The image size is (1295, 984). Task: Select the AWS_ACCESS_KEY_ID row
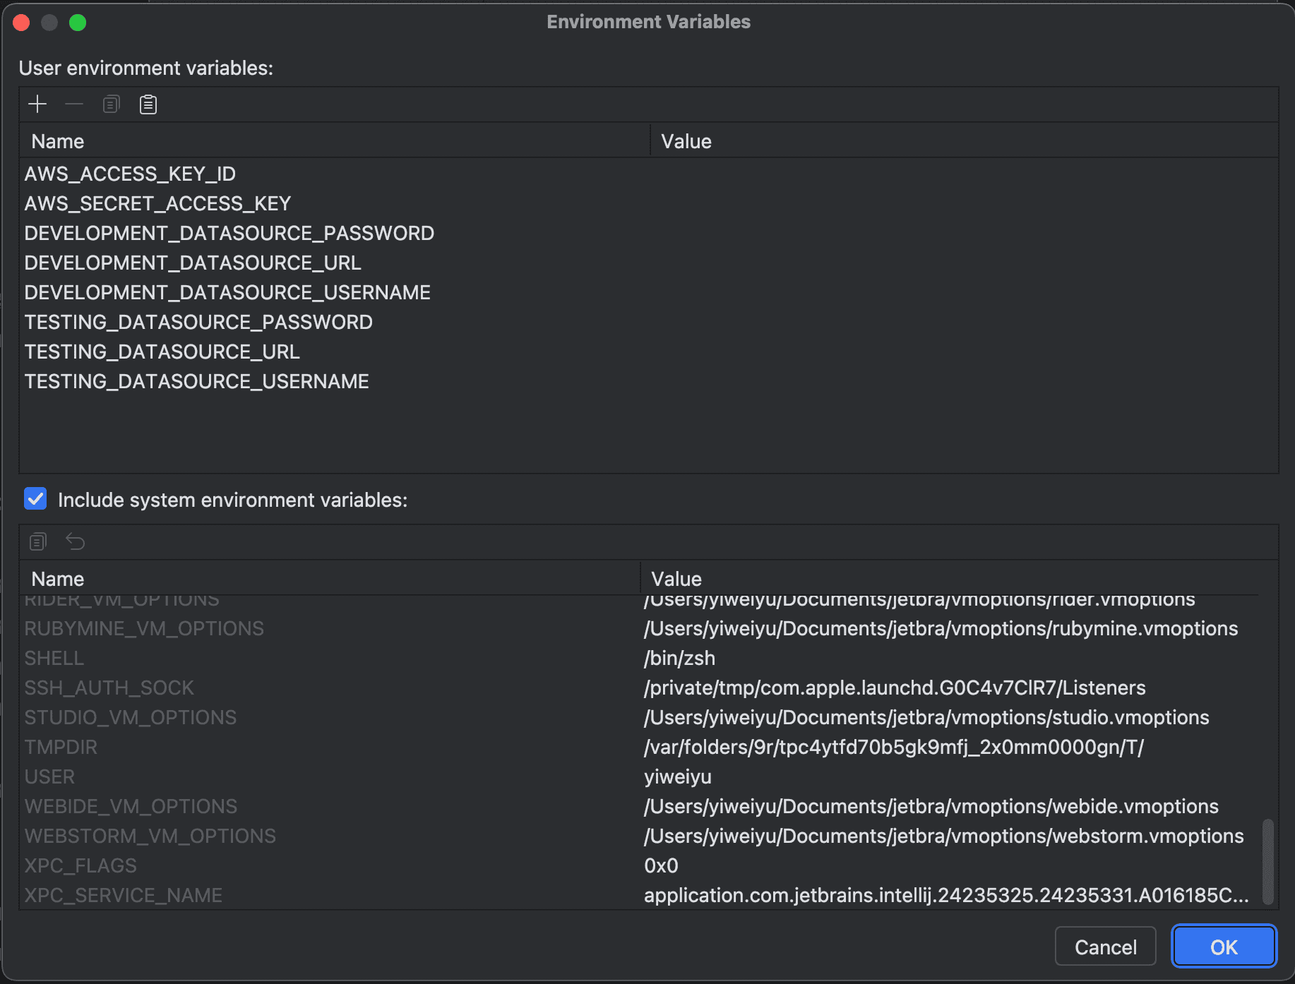coord(130,174)
